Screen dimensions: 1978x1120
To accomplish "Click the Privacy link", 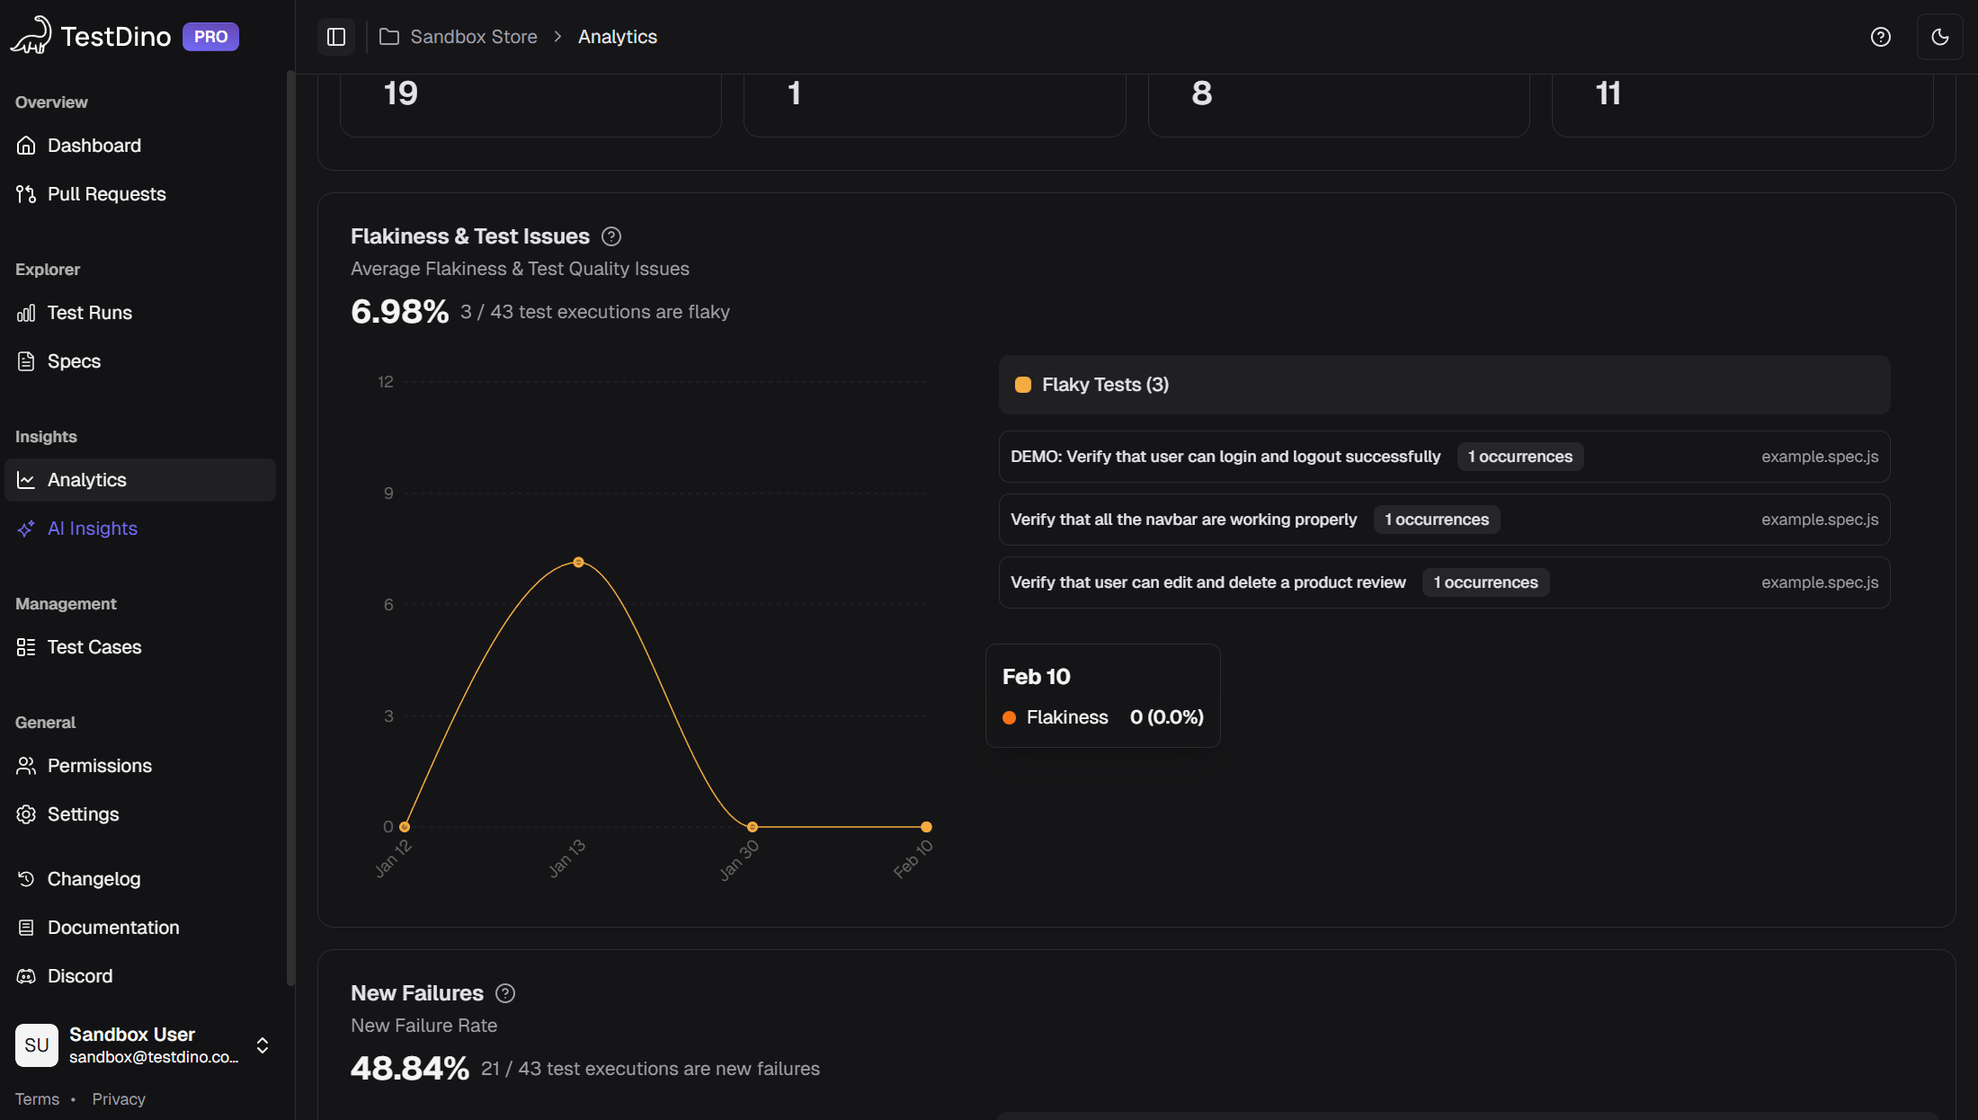I will point(118,1099).
